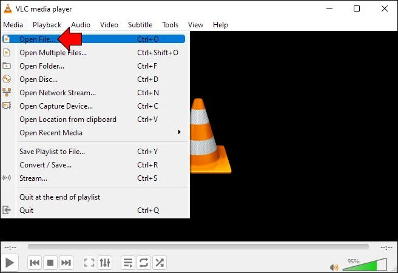Click the Open Network Stream icon
This screenshot has height=273, width=398.
point(7,92)
